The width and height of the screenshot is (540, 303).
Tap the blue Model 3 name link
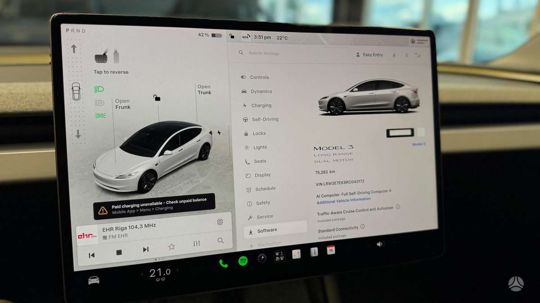418,144
